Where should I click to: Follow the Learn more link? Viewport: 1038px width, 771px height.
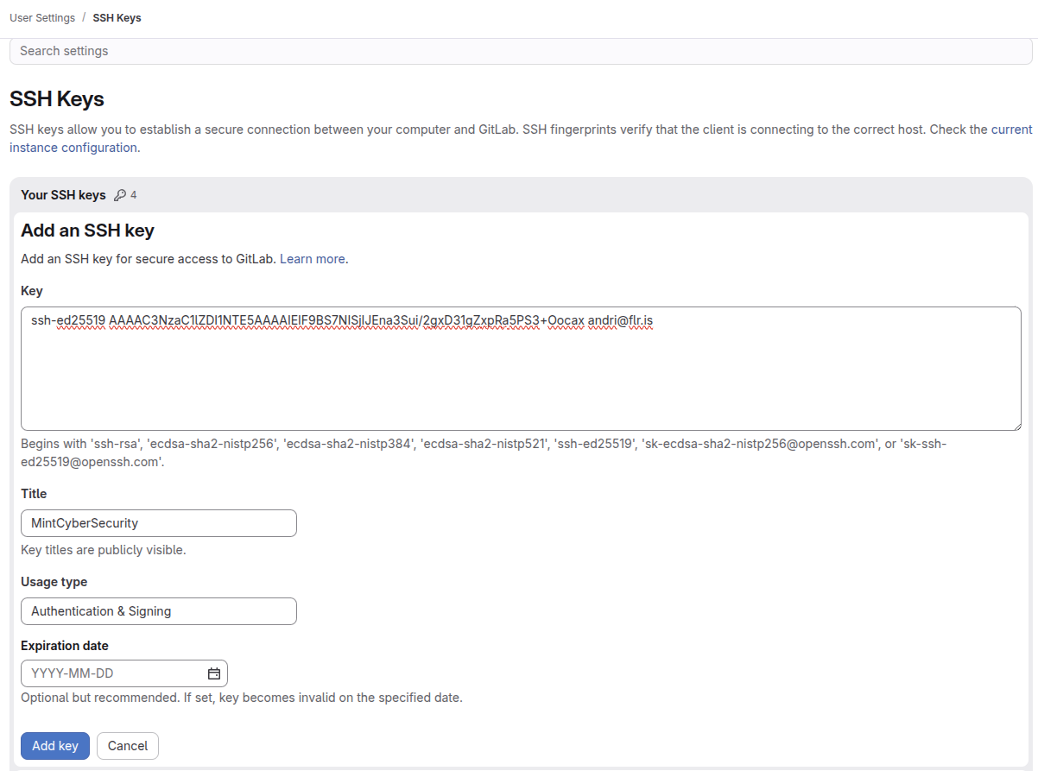(x=313, y=259)
